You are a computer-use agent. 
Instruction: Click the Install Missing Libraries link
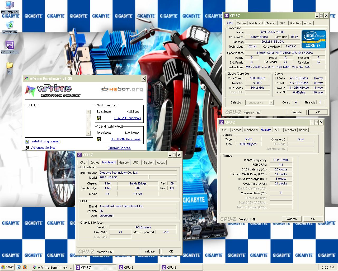(45, 142)
